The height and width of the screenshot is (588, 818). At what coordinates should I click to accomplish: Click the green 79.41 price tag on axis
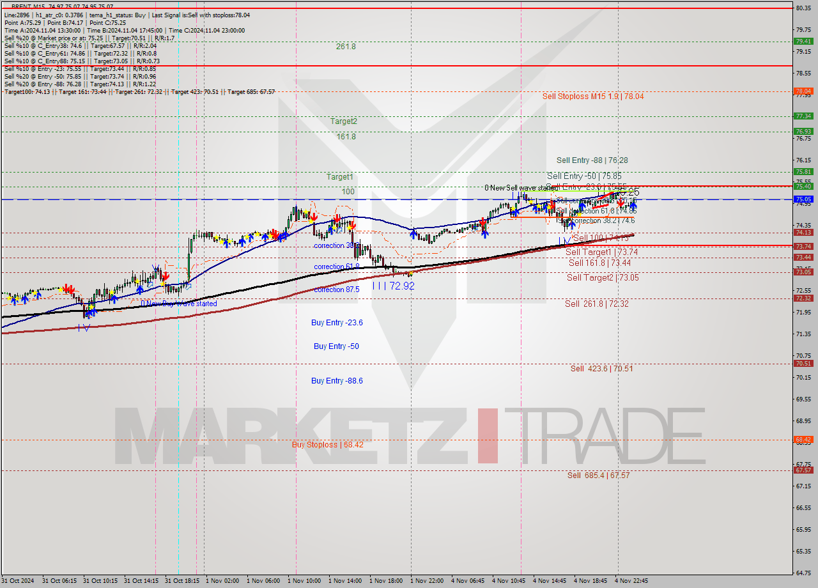[x=803, y=41]
